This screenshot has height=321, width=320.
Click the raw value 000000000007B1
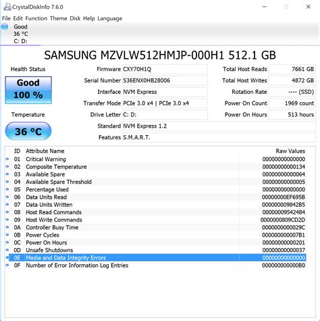(284, 235)
